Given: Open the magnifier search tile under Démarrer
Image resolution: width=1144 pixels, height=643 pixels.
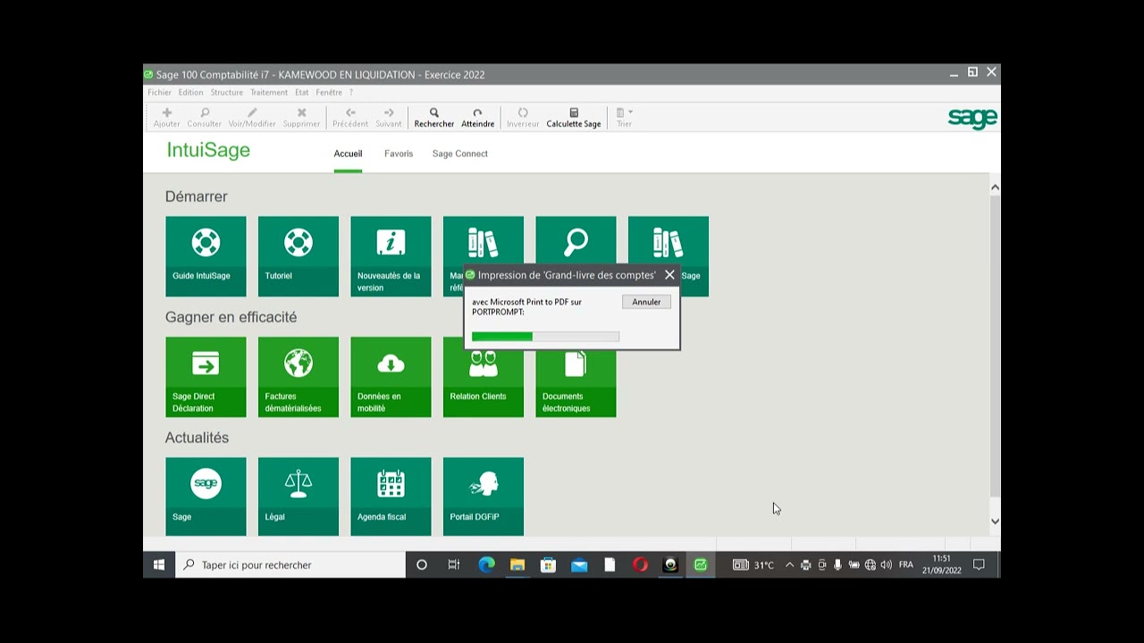Looking at the screenshot, I should pos(576,241).
